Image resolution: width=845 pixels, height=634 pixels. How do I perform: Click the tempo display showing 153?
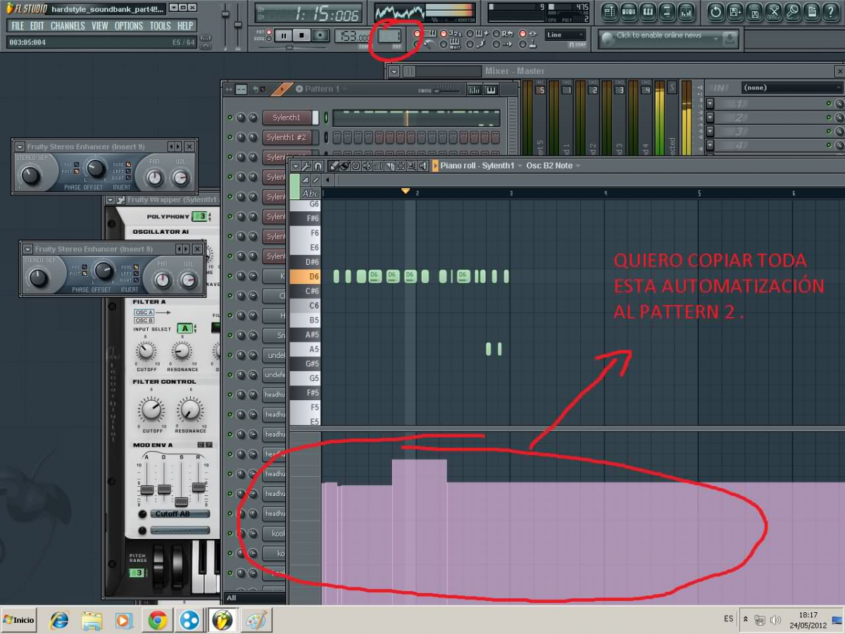pos(353,35)
